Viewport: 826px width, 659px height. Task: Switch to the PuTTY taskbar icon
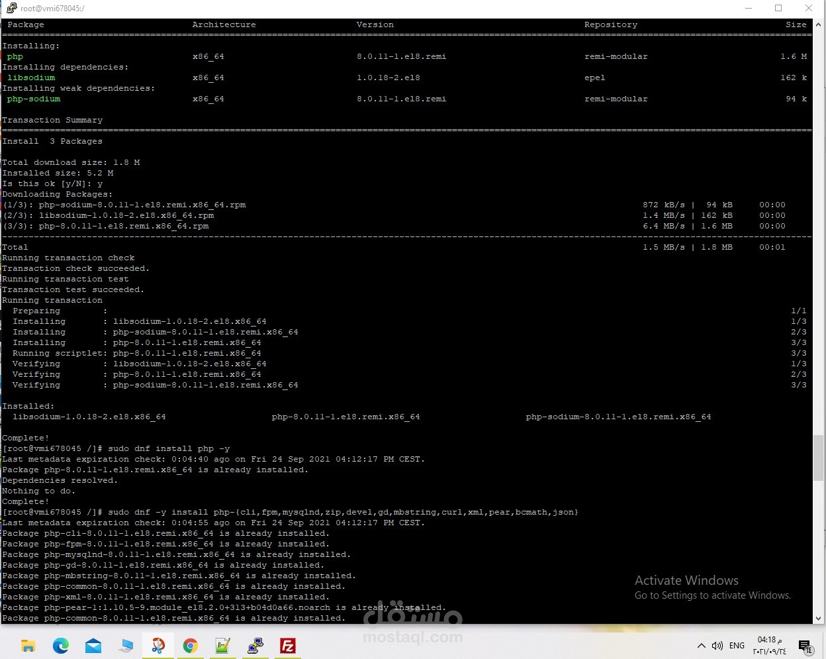click(255, 646)
